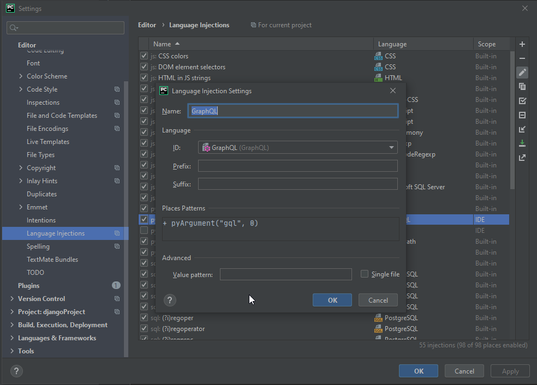The image size is (537, 385).
Task: Export injections with outward arrow icon
Action: (x=522, y=157)
